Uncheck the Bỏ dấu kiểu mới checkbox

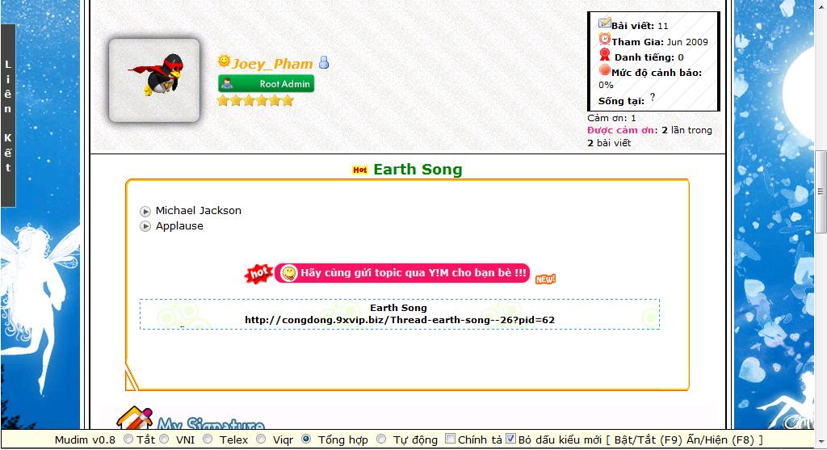pos(510,439)
